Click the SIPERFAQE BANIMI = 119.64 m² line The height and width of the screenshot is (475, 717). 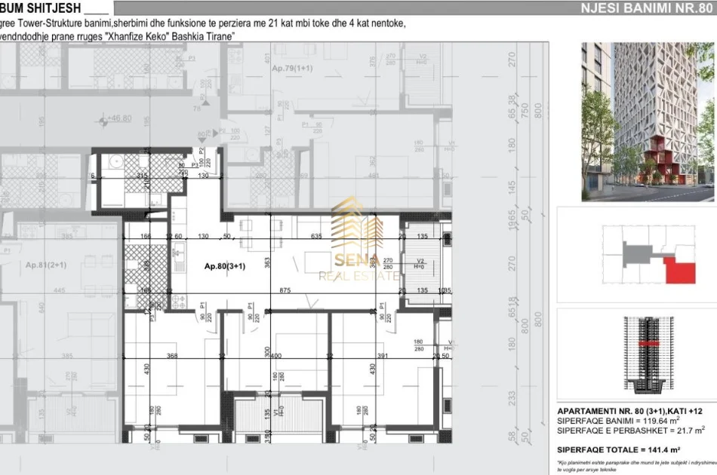tap(617, 420)
